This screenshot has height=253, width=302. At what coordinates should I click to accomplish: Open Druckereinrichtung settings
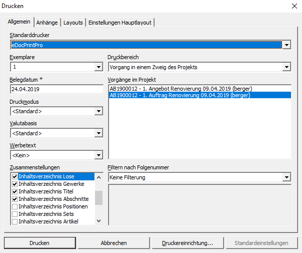pos(187,243)
